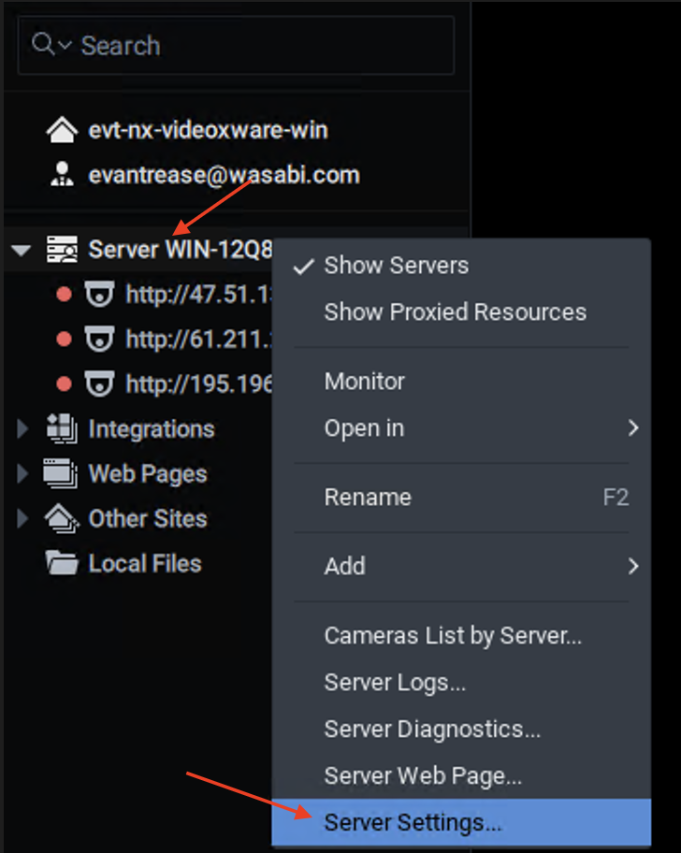Viewport: 681px width, 853px height.
Task: Click the search magnifier icon
Action: (43, 45)
